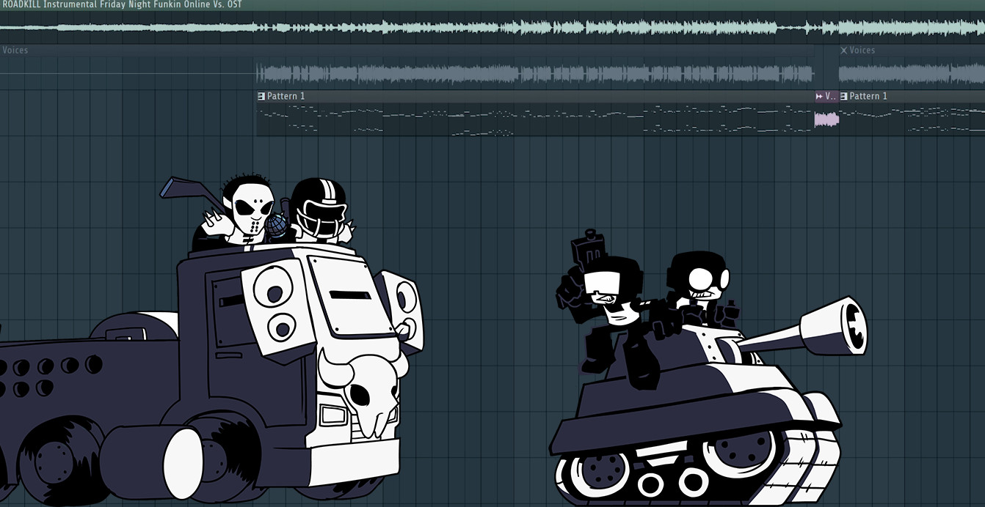Click the X icon beside the right Voices clip

pyautogui.click(x=844, y=50)
